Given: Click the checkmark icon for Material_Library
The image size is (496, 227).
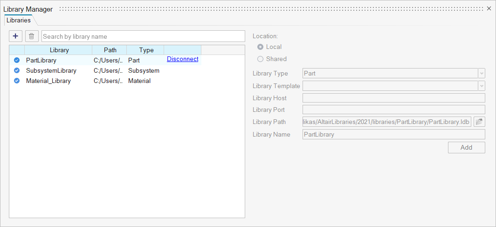Looking at the screenshot, I should (x=17, y=81).
